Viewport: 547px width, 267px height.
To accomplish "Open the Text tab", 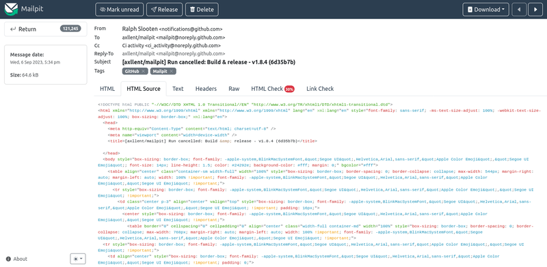I will tap(178, 89).
